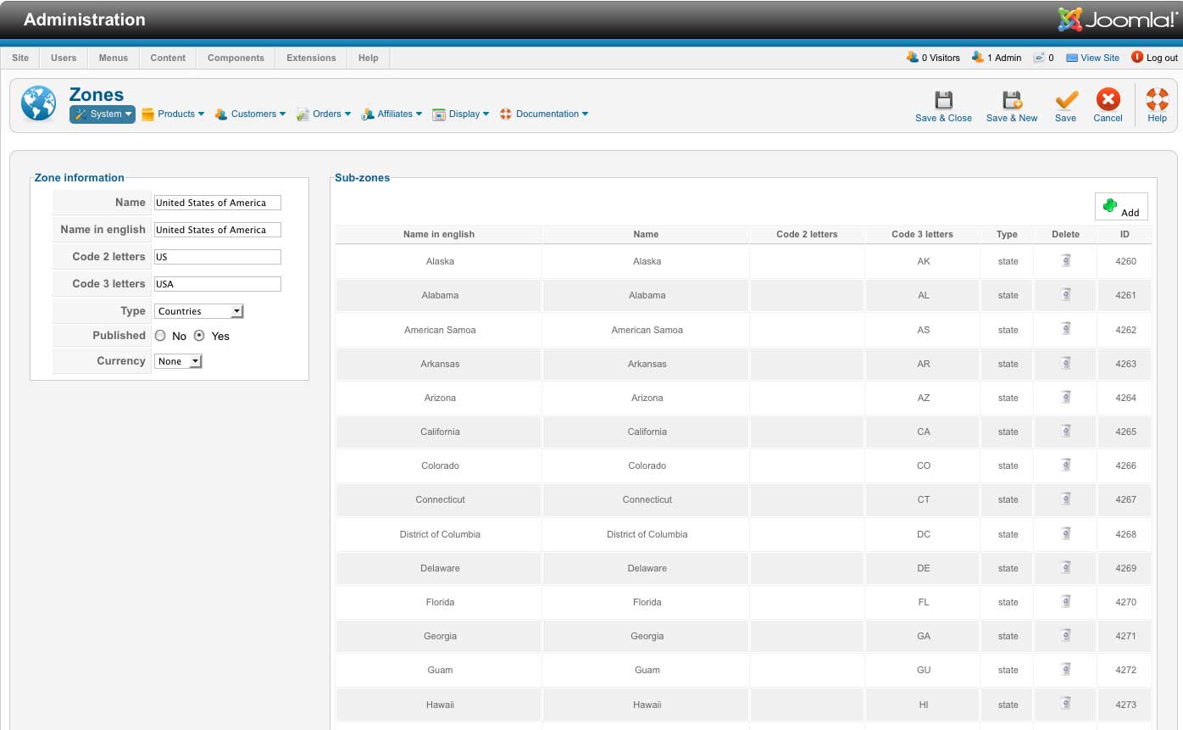
Task: Open the Help lifebuoy icon
Action: (1157, 101)
